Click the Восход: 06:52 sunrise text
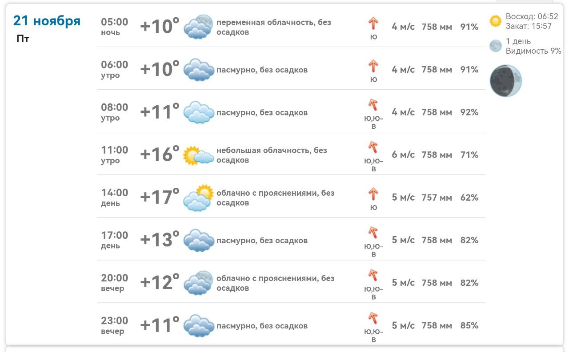569x352 pixels. 532,16
